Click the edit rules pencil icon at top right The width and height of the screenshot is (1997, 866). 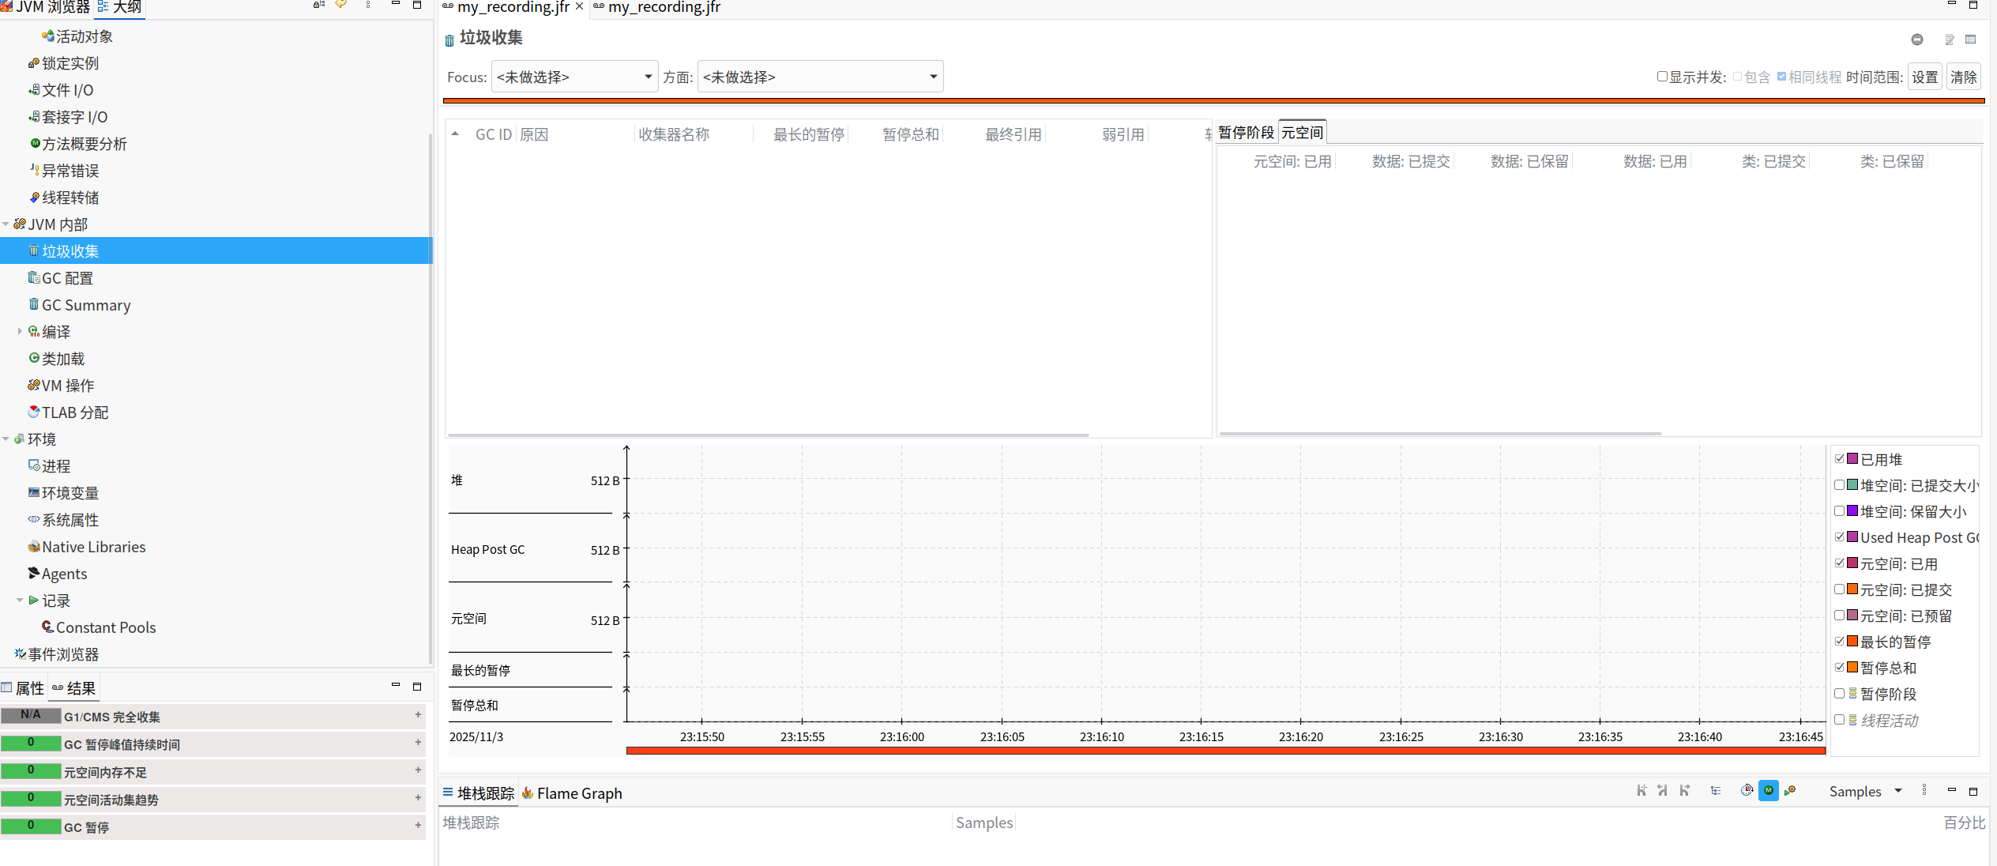pos(1950,40)
